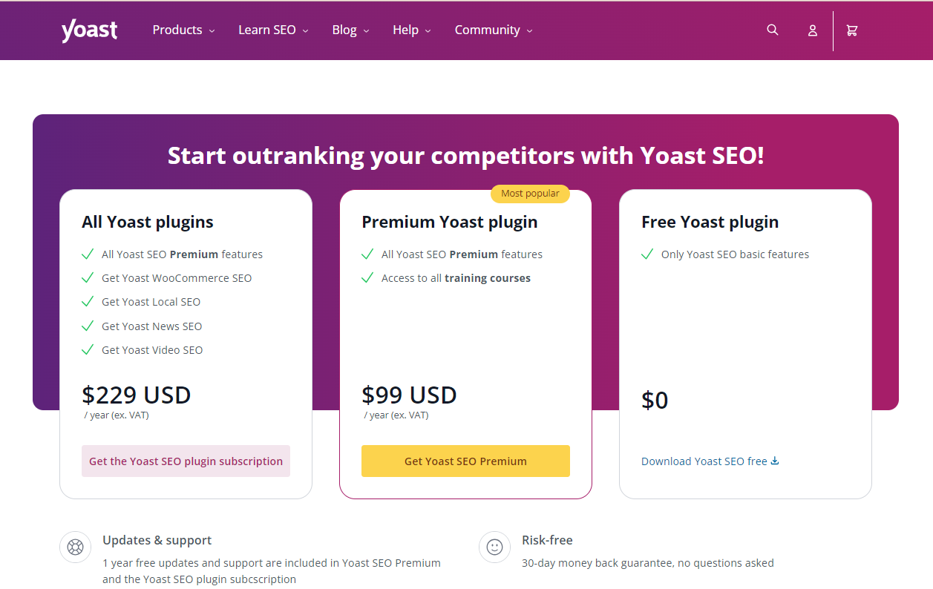Expand the Products dropdown chevron

(x=212, y=31)
